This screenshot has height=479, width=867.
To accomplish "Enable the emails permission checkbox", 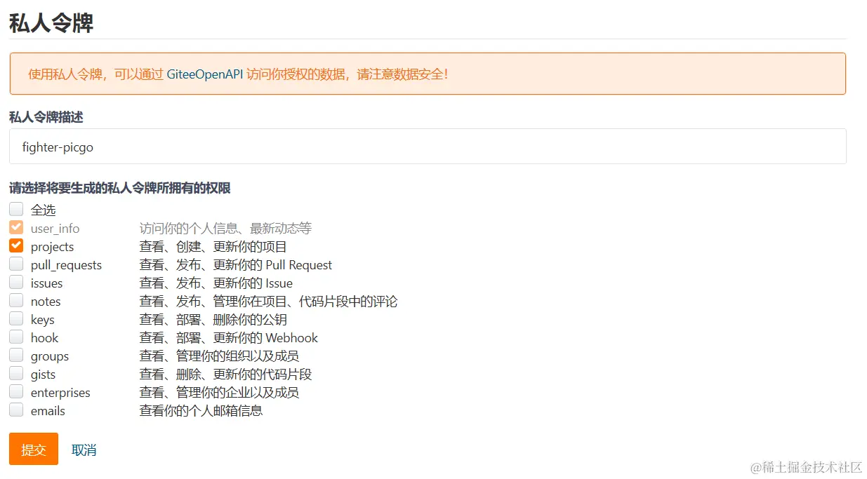I will coord(16,410).
